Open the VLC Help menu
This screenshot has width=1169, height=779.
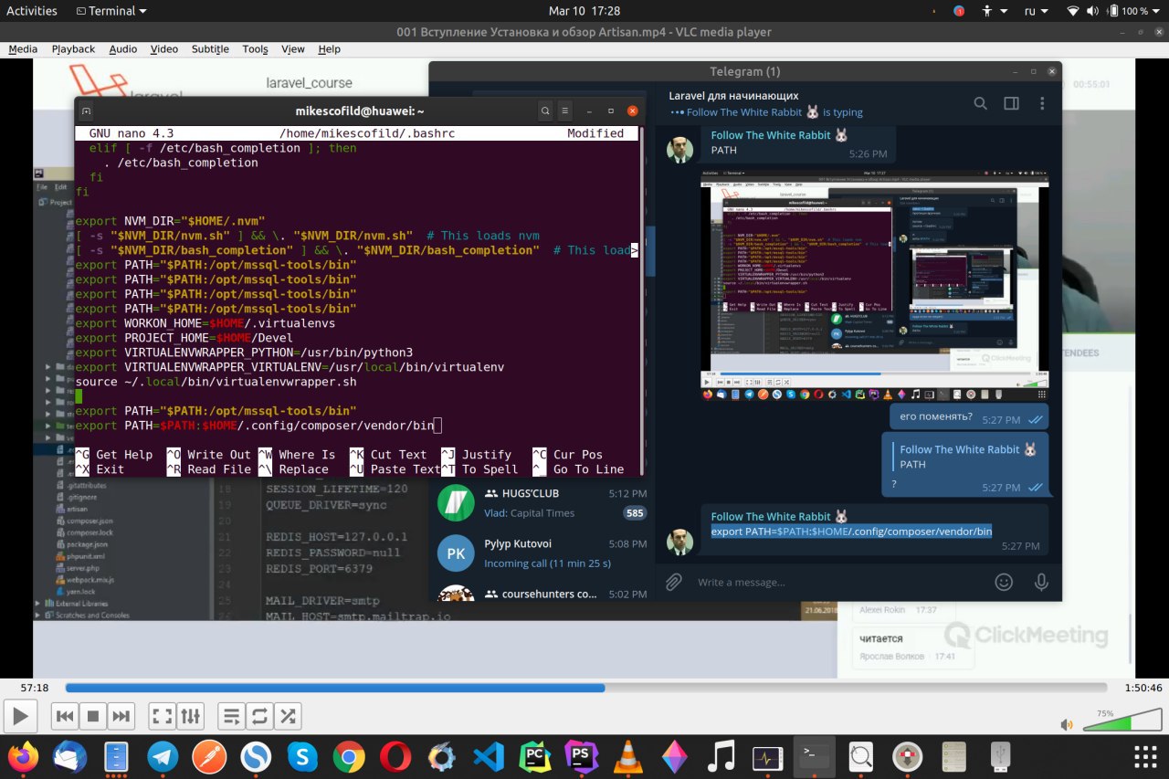tap(329, 49)
